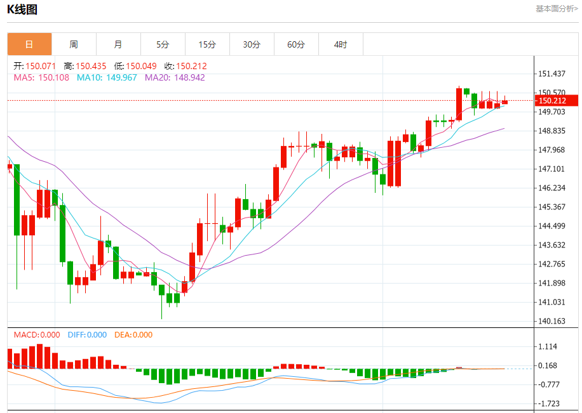Click the MA5 indicator label

[x=41, y=77]
